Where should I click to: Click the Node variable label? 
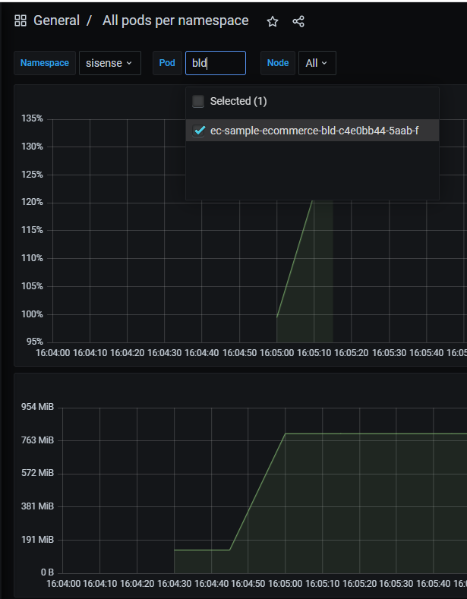tap(278, 63)
